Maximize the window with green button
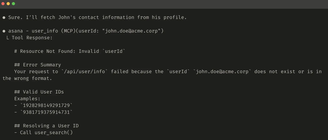The width and height of the screenshot is (328, 140). (14, 3)
